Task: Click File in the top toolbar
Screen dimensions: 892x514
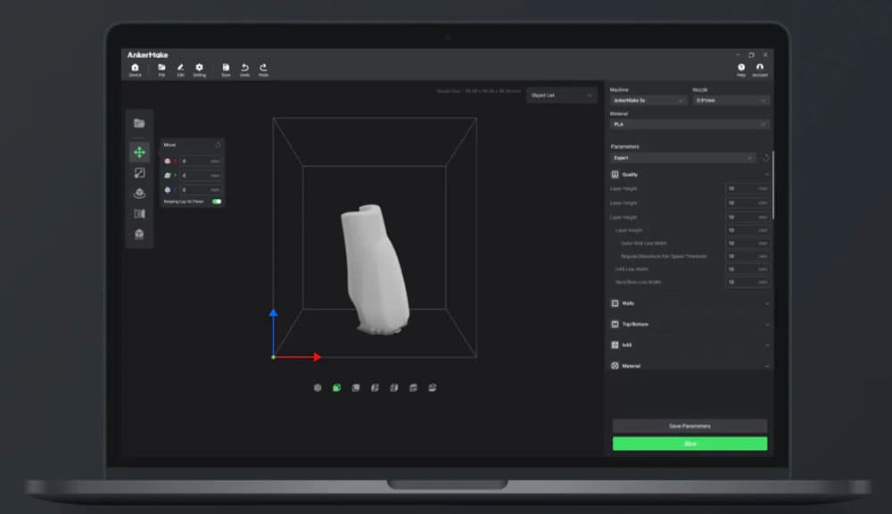Action: pos(162,68)
